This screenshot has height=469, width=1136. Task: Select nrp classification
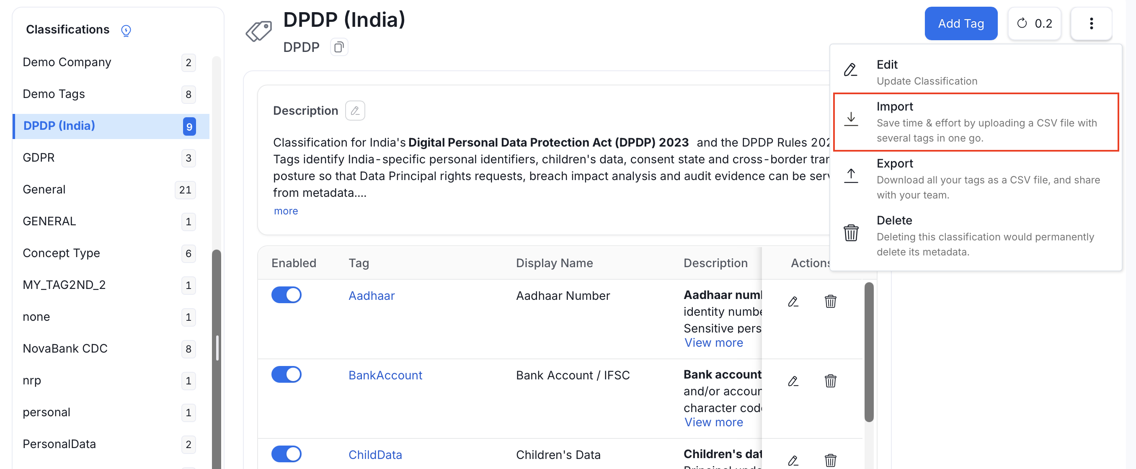tap(110, 380)
